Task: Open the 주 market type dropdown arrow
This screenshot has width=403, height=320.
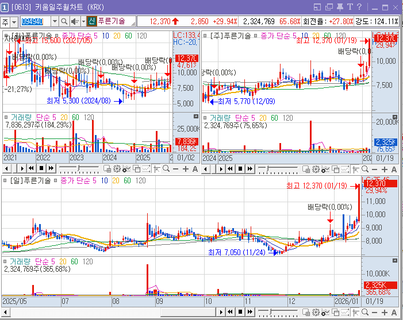Action: pyautogui.click(x=14, y=22)
